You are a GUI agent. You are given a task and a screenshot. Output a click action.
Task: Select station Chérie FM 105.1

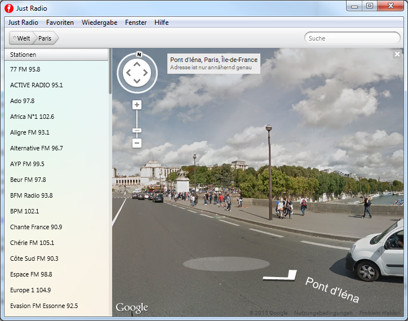coord(32,243)
